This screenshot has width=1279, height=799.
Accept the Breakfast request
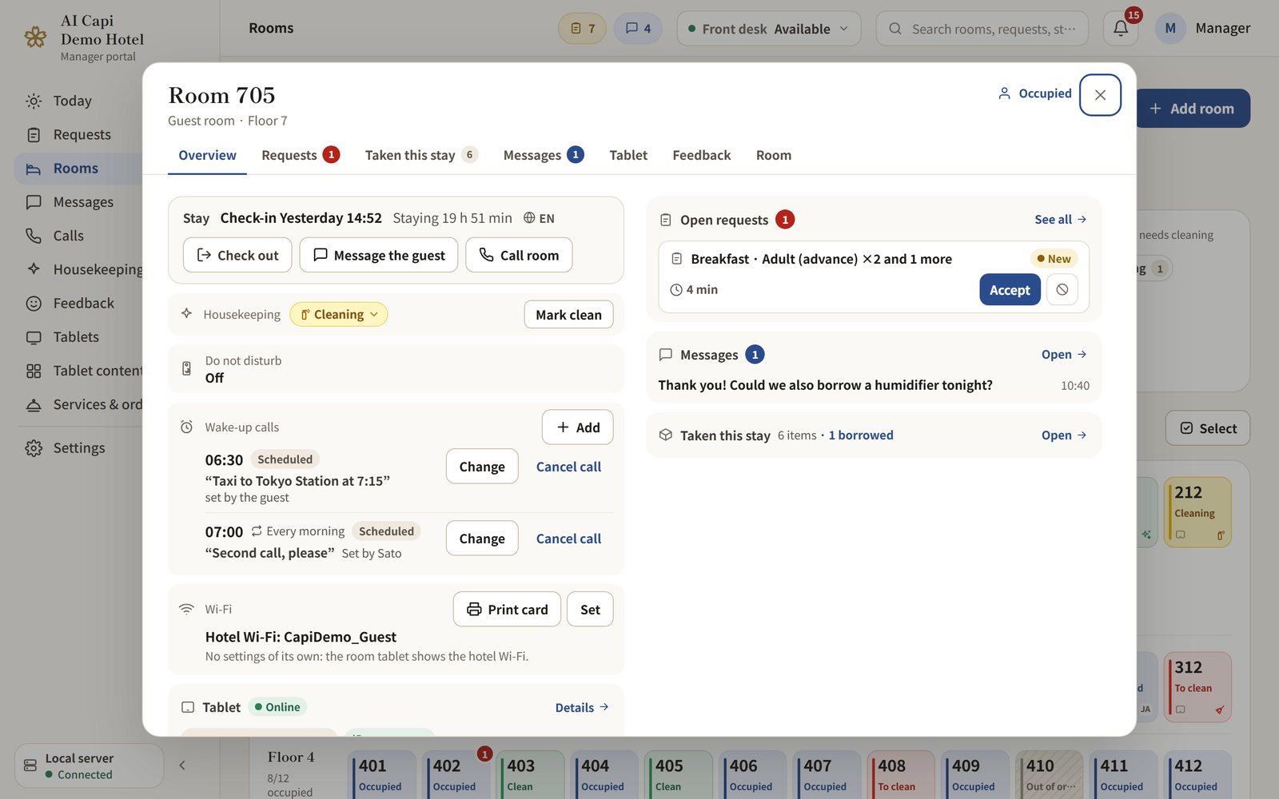(x=1010, y=289)
